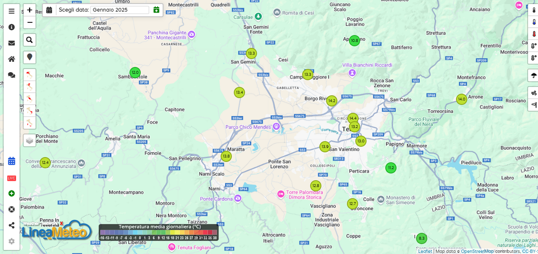This screenshot has height=254, width=538.
Task: Click the 14.0 station marker near Arrone
Action: pos(461,99)
